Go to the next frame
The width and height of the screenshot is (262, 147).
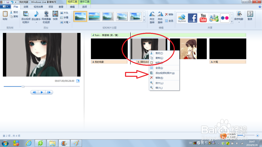[x=49, y=92]
